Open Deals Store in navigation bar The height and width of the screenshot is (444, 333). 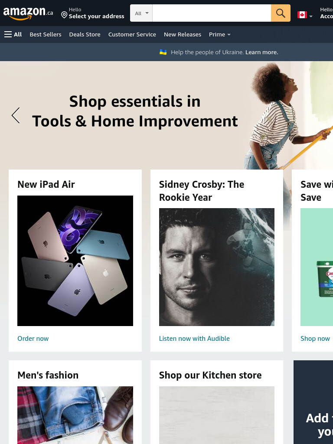point(85,35)
